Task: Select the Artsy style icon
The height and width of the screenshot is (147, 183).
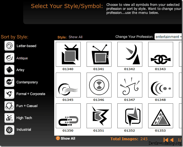Action: click(9, 70)
